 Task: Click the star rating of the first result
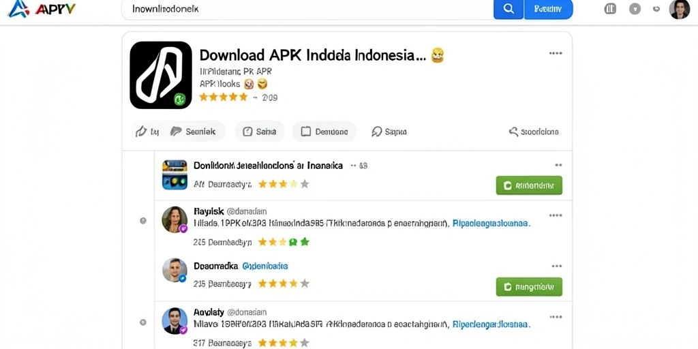(x=284, y=184)
